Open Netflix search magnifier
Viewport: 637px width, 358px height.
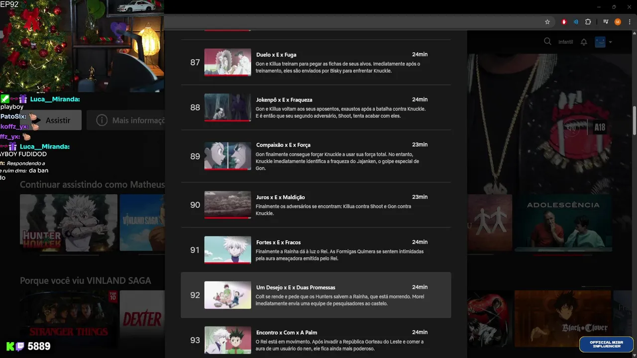tap(547, 42)
